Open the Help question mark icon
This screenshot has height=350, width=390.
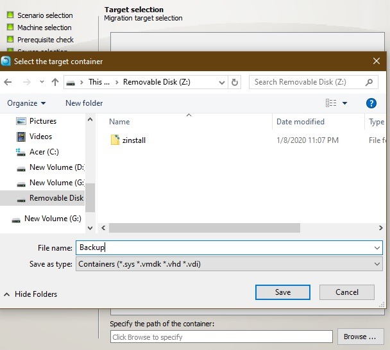click(x=371, y=103)
